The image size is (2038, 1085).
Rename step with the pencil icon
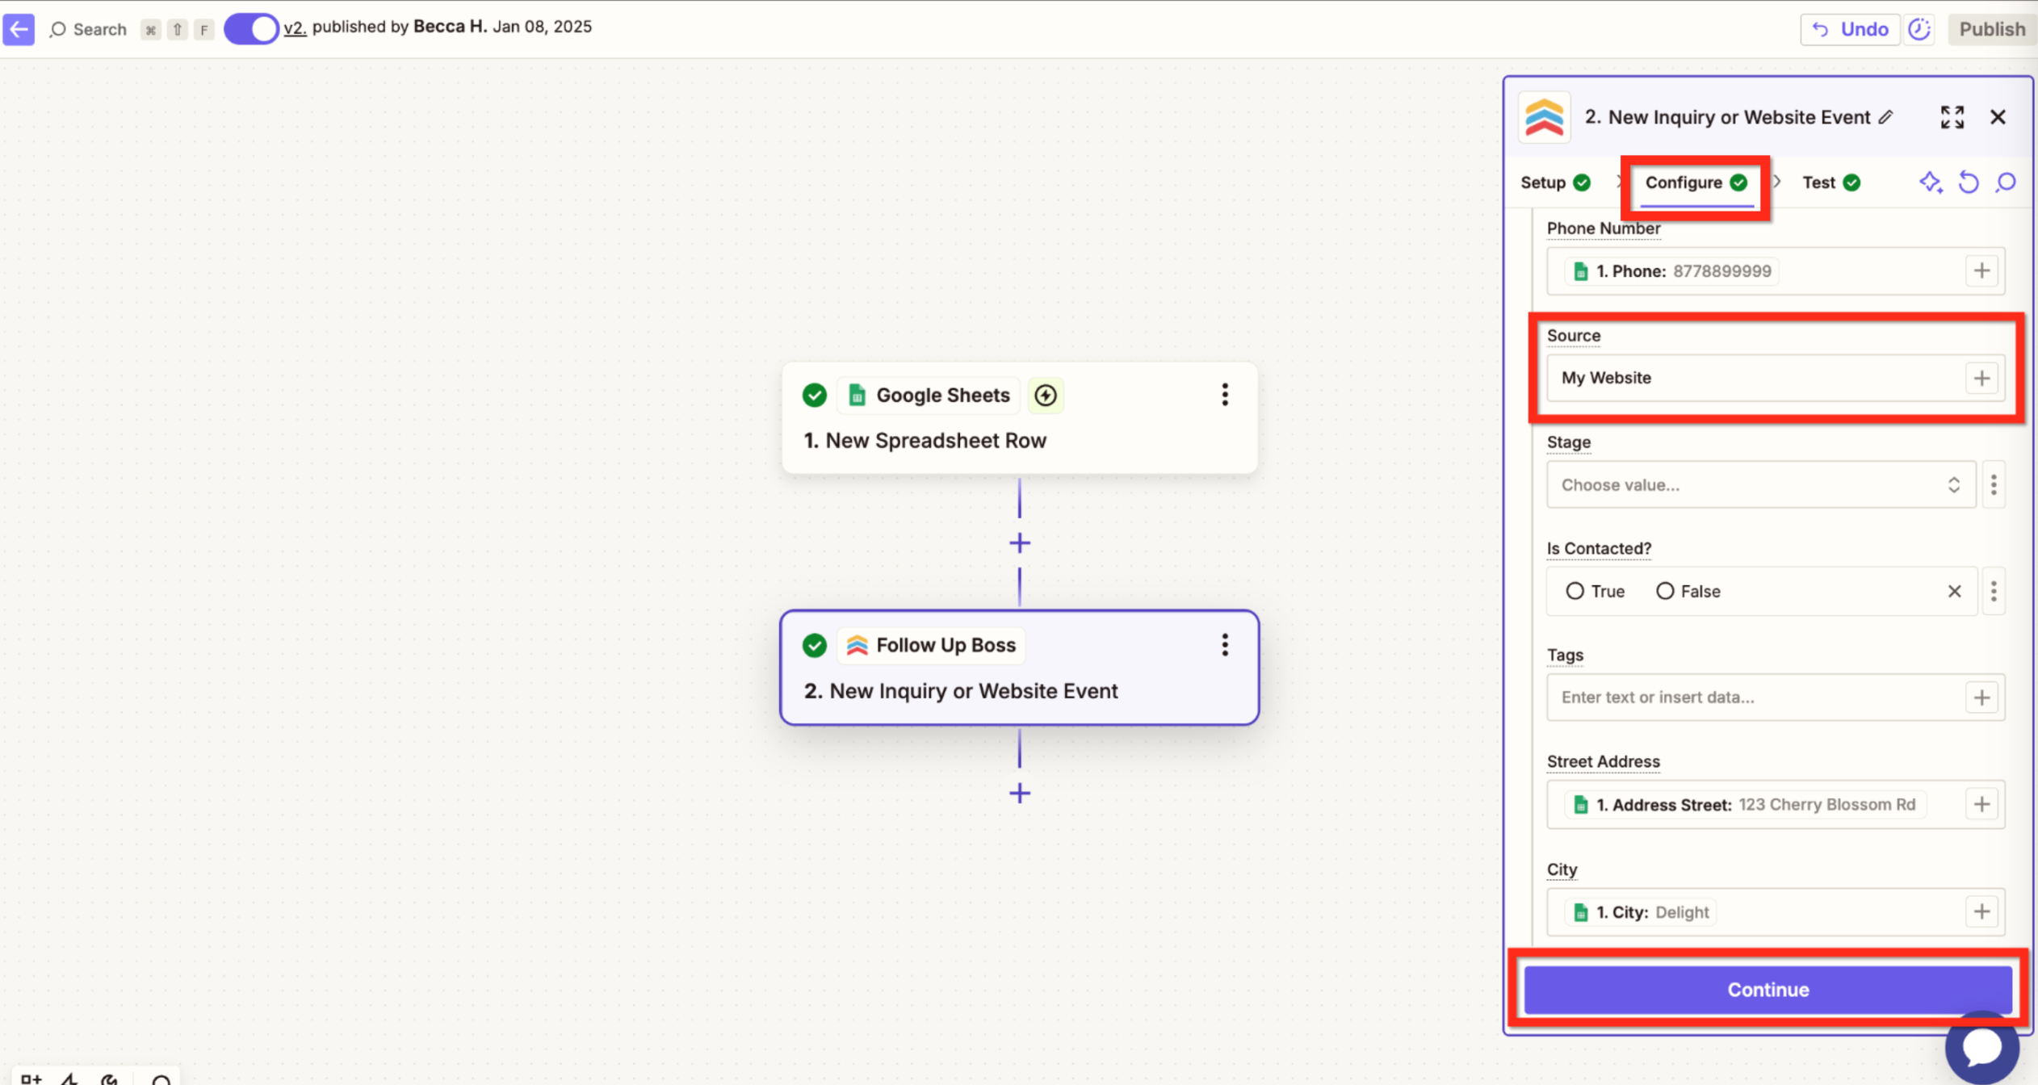(x=1885, y=117)
